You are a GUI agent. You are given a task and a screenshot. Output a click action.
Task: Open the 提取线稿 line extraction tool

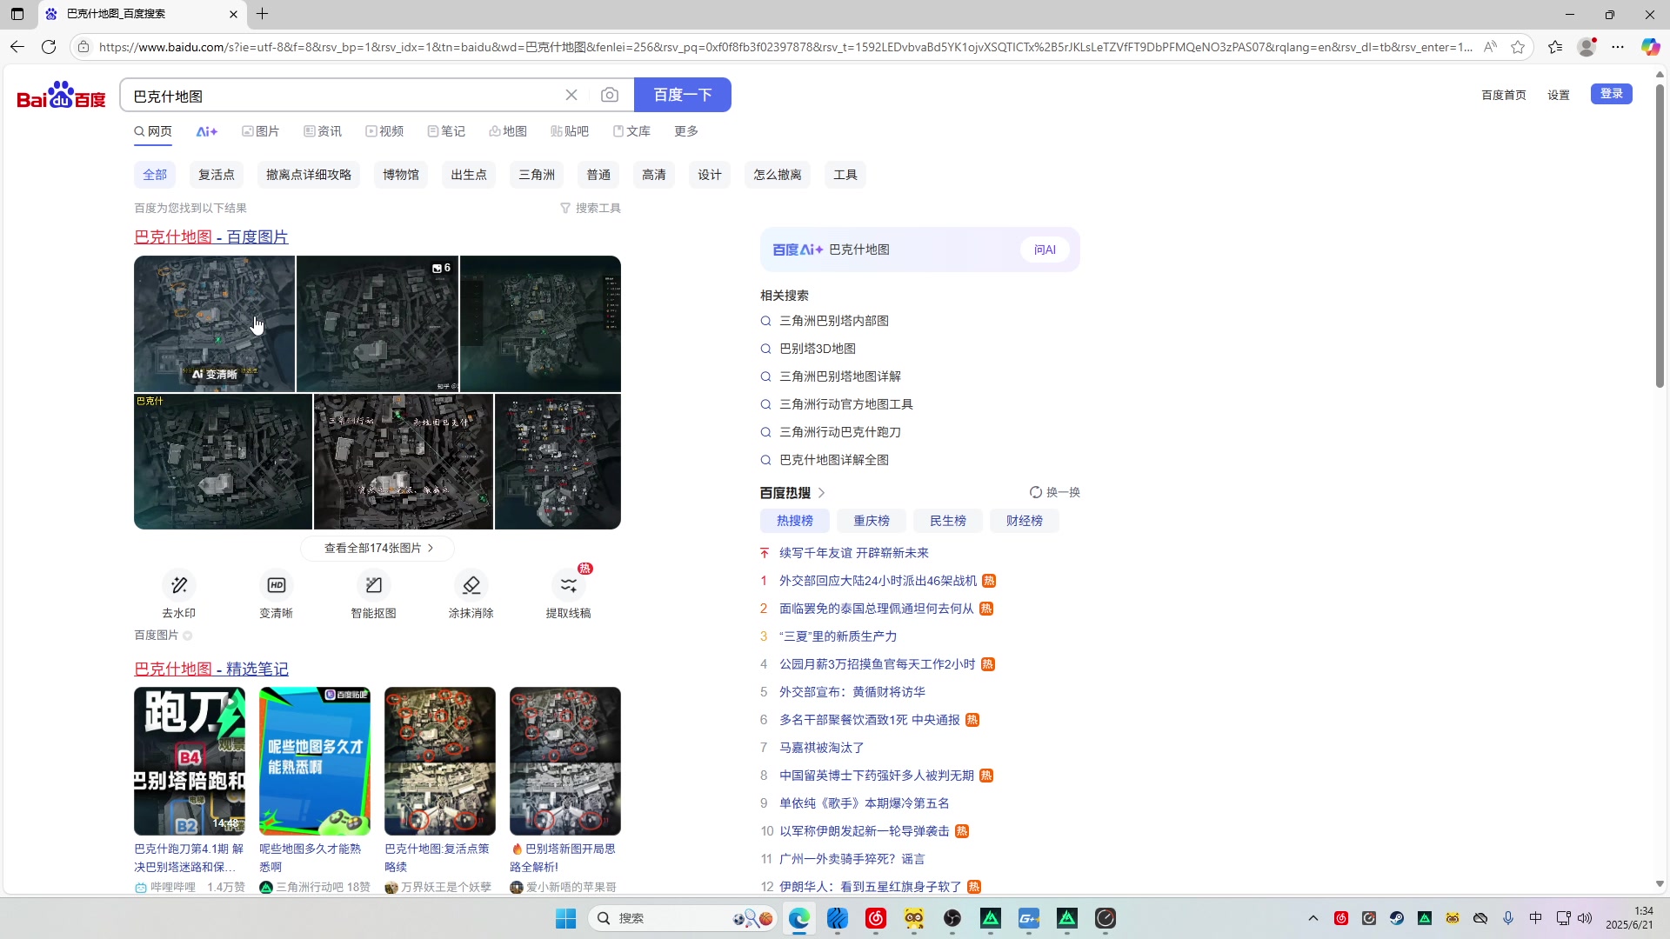(569, 596)
